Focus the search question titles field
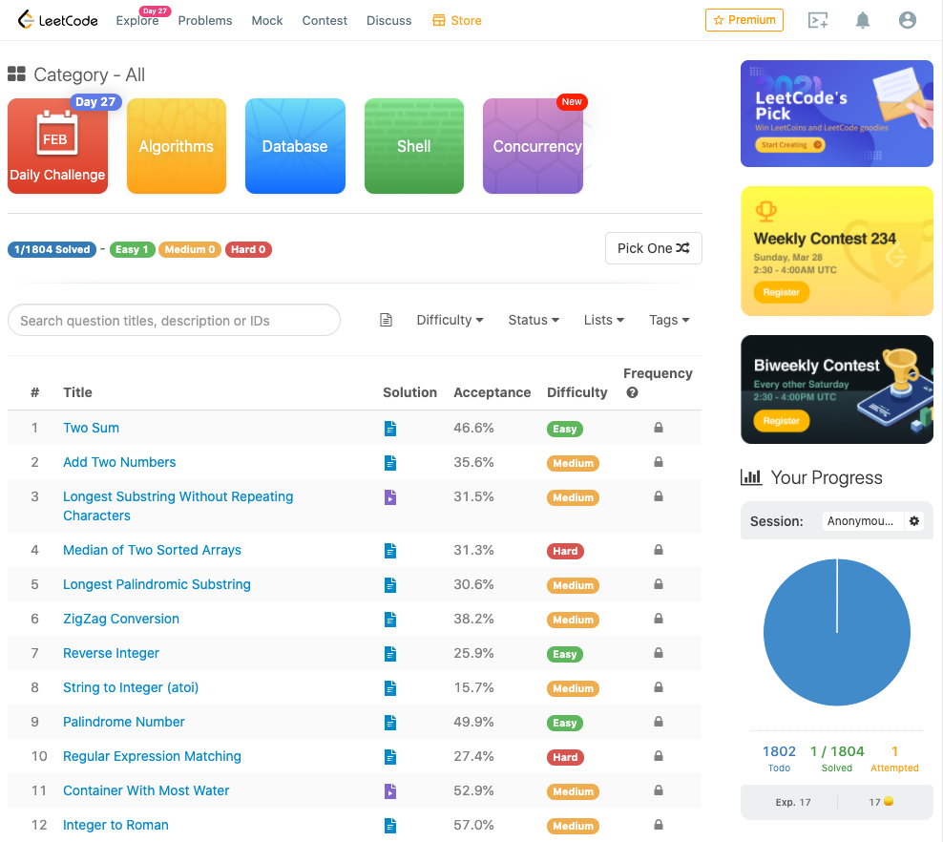 pos(174,320)
